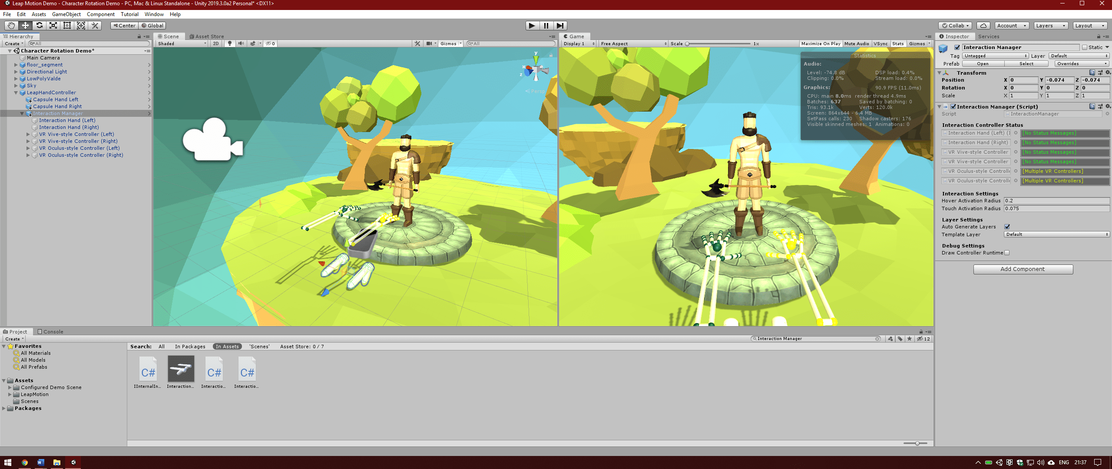Click the Scene camera settings icon

tap(429, 43)
